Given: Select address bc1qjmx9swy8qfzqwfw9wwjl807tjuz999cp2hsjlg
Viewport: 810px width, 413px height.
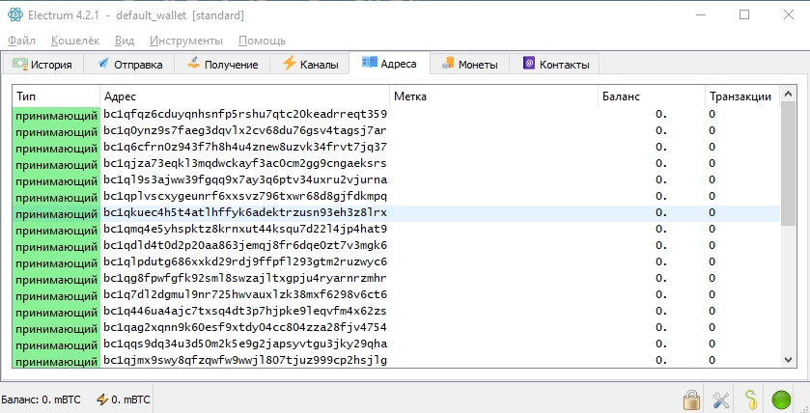Looking at the screenshot, I should click(245, 360).
